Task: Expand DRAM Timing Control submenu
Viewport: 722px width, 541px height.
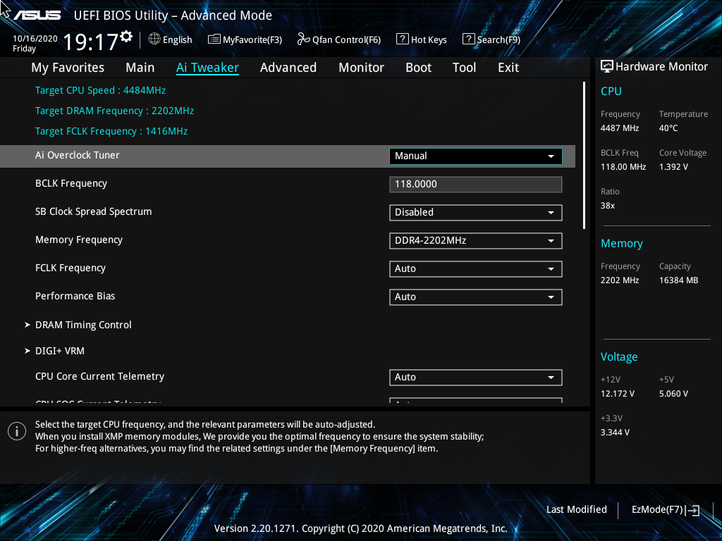Action: tap(83, 325)
